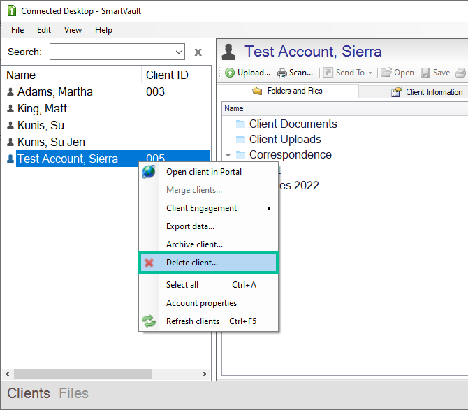Click the scrollbar left arrow in client list
The height and width of the screenshot is (410, 468).
point(8,374)
